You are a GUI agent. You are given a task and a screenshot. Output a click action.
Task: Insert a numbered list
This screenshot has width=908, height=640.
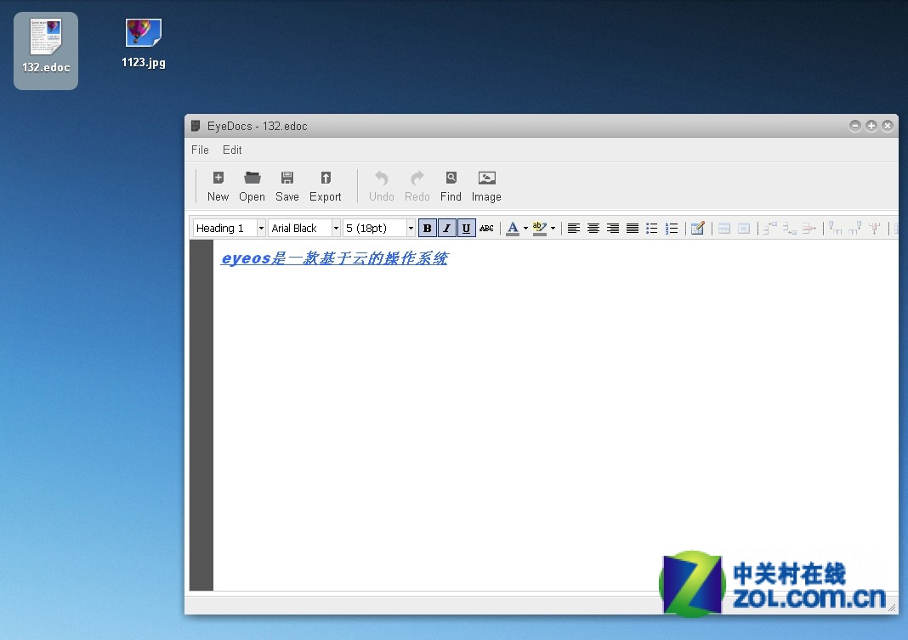click(672, 228)
